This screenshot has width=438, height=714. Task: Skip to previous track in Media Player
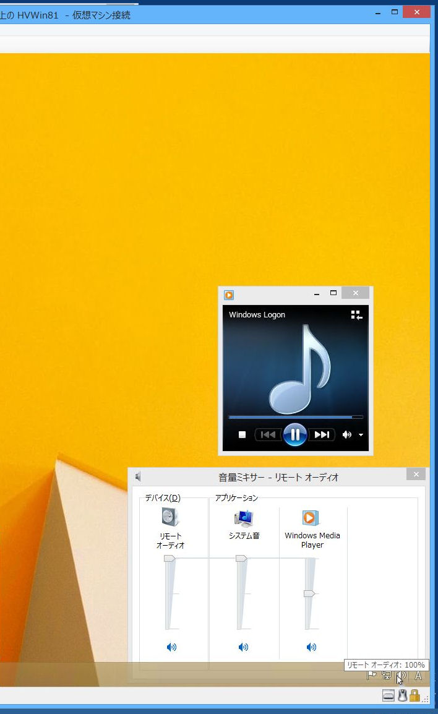[x=268, y=435]
